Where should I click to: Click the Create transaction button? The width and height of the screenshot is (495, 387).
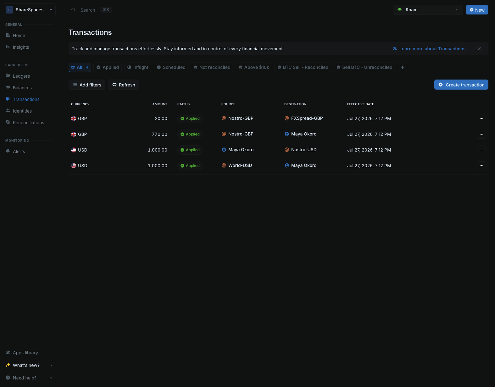461,85
